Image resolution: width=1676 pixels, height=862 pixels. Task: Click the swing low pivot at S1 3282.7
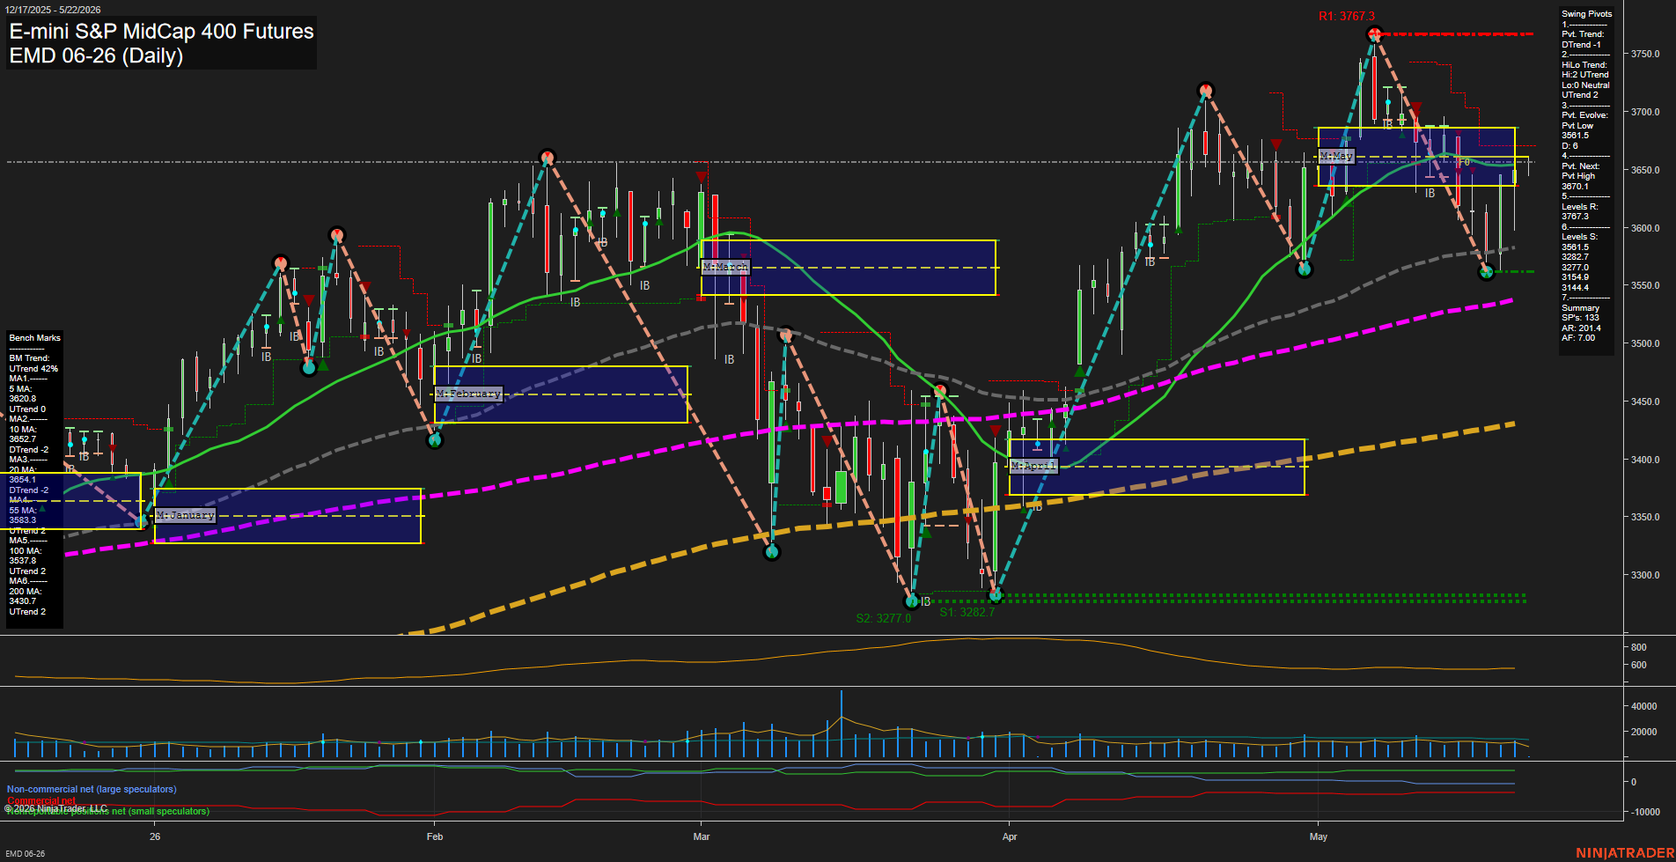coord(996,596)
